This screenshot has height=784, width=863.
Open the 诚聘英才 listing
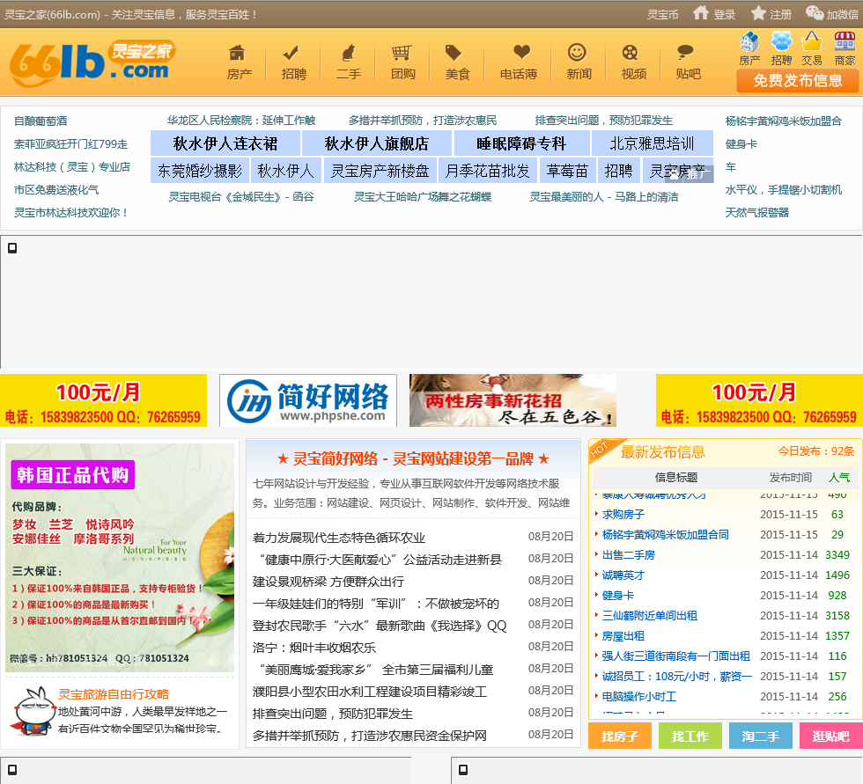[623, 575]
